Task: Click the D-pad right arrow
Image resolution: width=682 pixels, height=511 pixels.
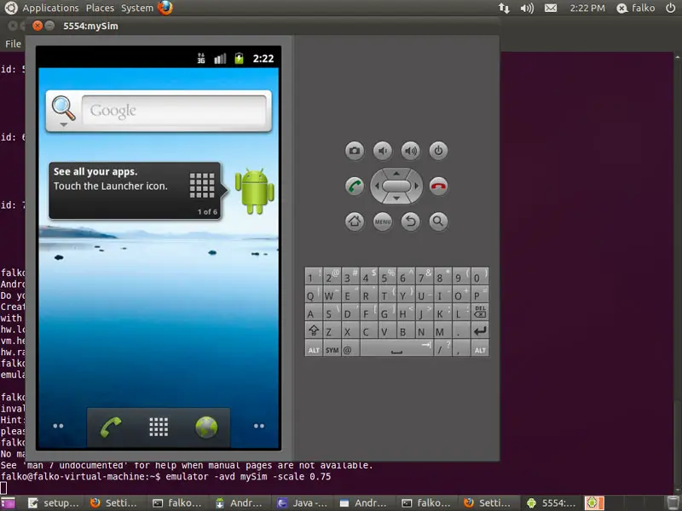Action: coord(416,186)
